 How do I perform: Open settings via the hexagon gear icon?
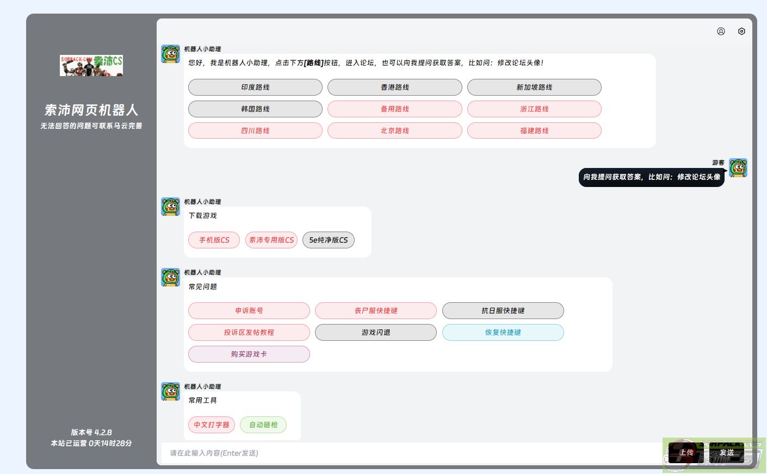741,32
